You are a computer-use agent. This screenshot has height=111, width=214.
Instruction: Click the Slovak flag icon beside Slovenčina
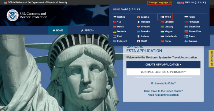186,27
